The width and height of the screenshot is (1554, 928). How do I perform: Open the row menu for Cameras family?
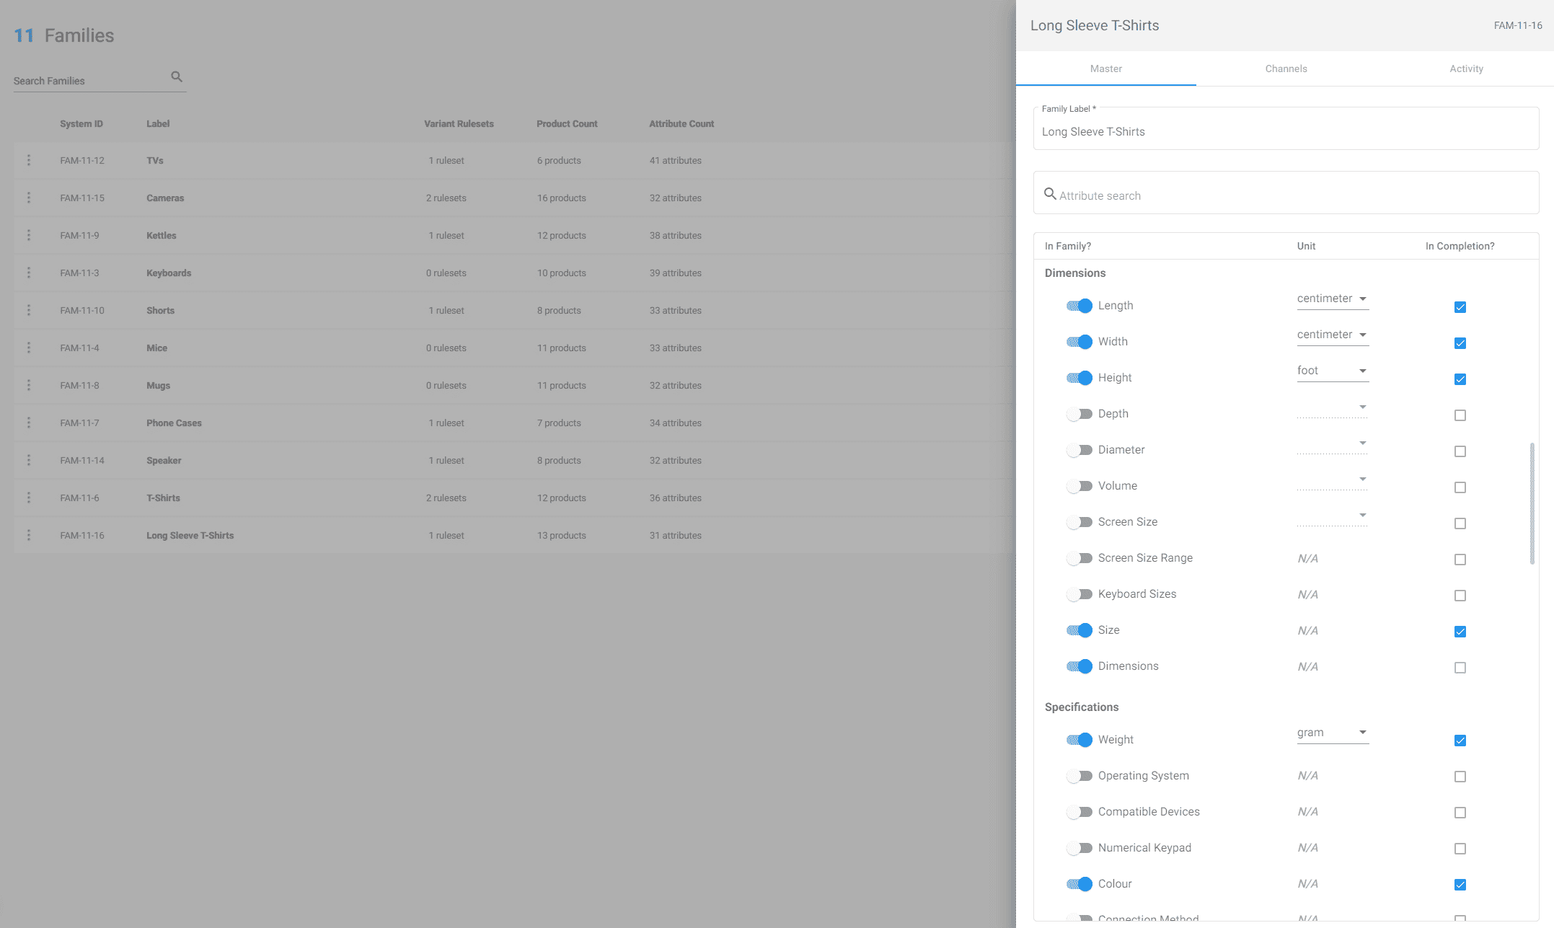29,198
